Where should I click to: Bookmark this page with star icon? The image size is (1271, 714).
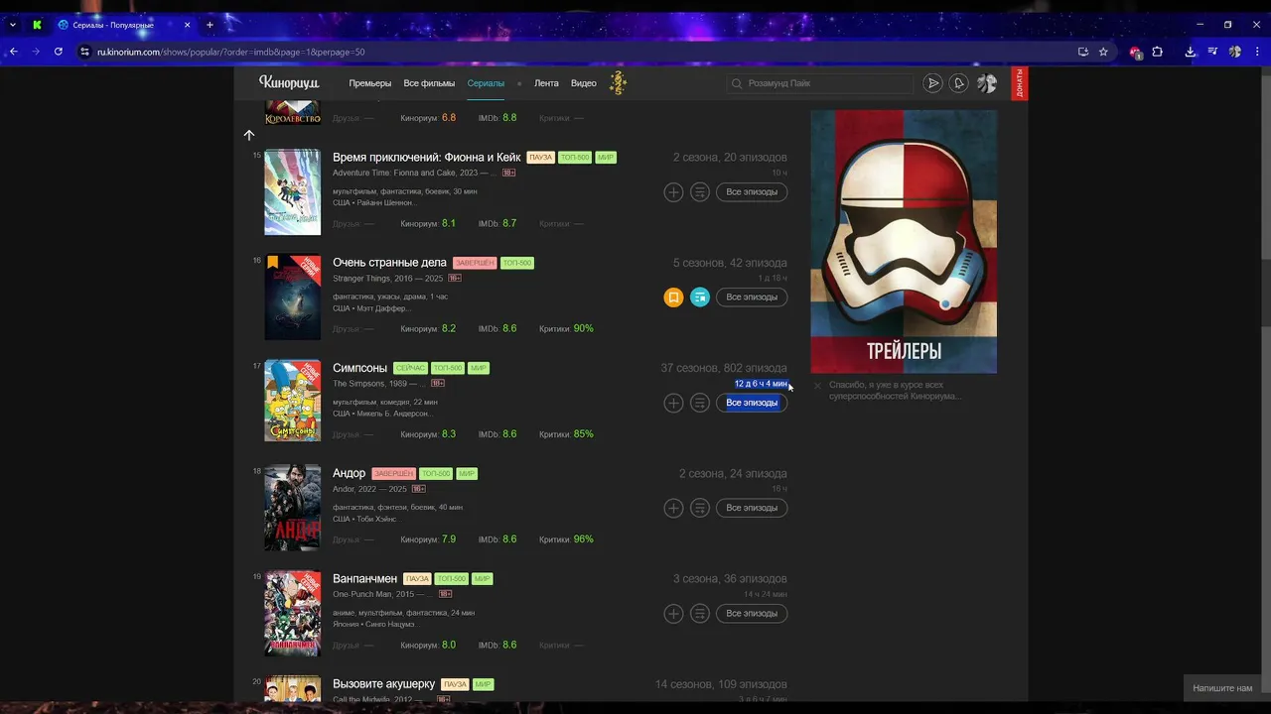(1103, 52)
